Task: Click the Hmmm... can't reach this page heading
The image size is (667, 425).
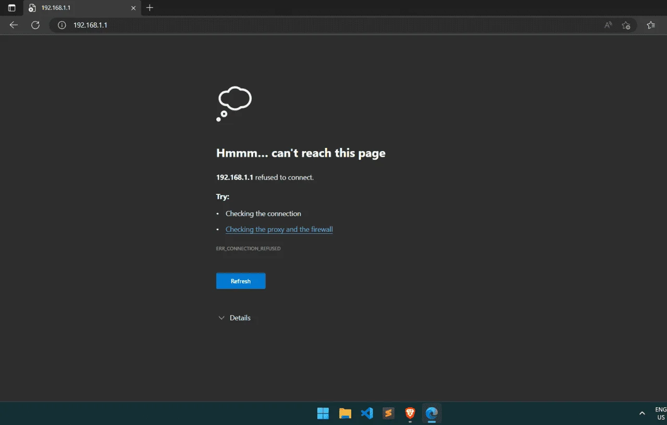Action: point(301,153)
